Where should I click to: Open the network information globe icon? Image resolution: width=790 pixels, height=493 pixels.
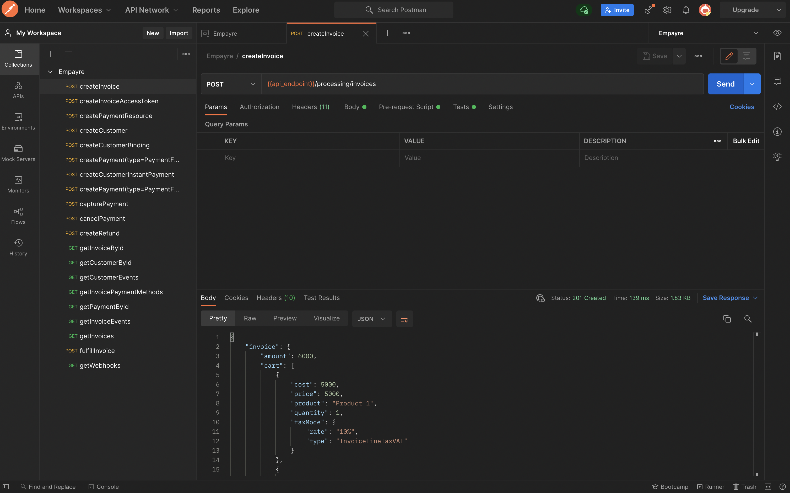(540, 298)
